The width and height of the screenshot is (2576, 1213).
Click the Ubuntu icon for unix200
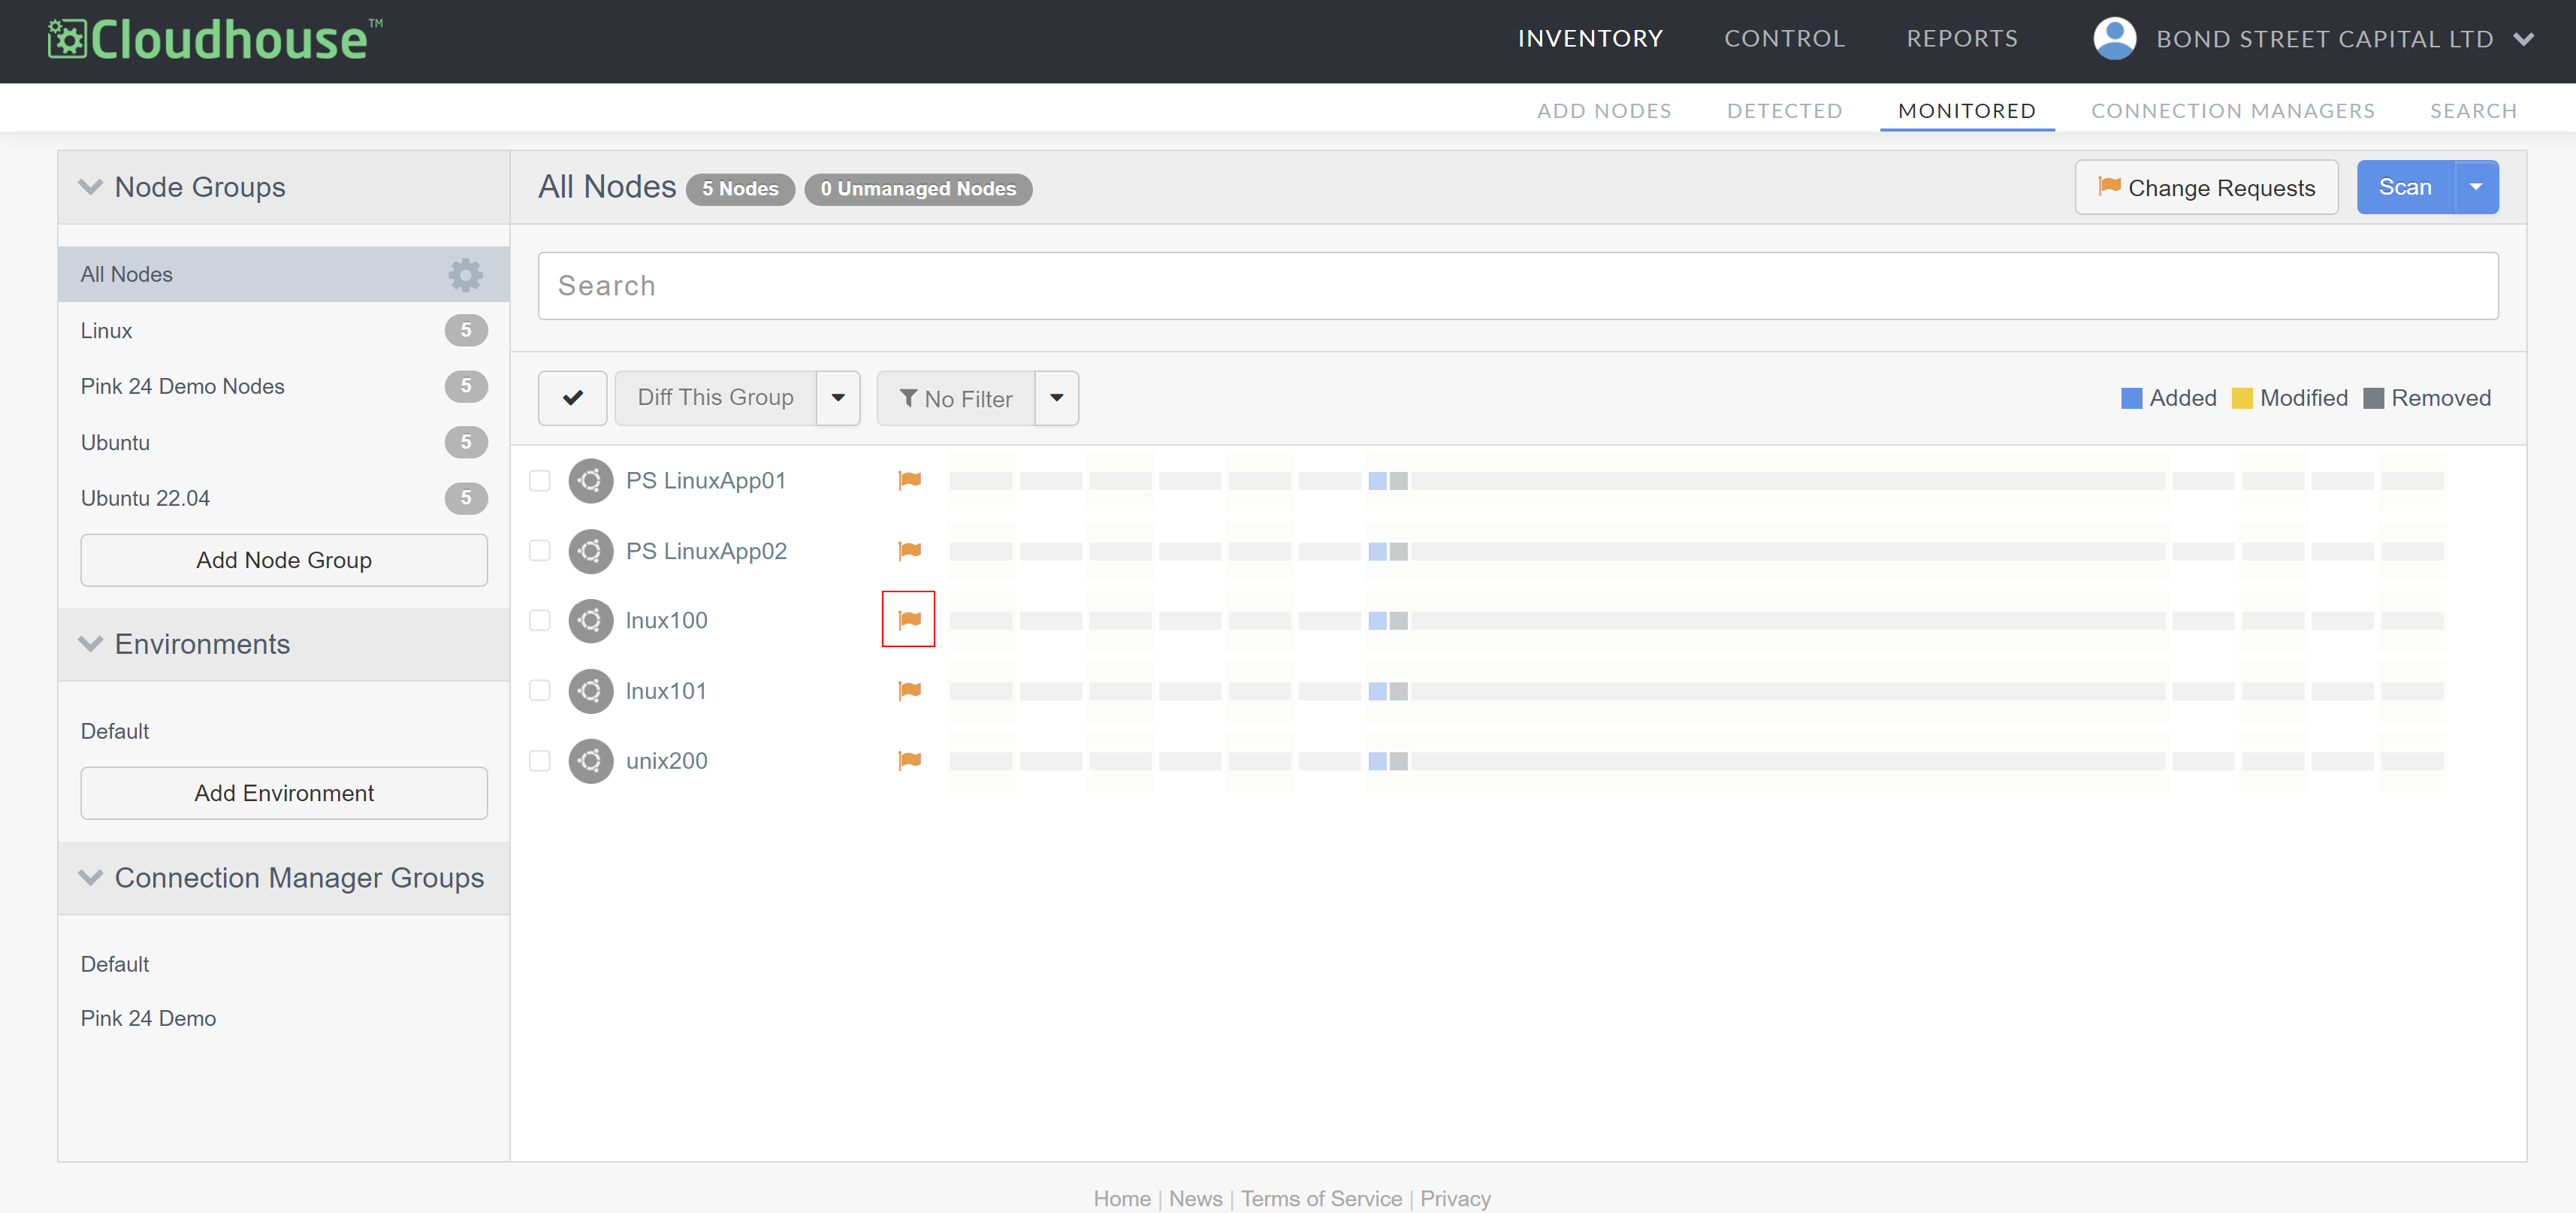[590, 761]
